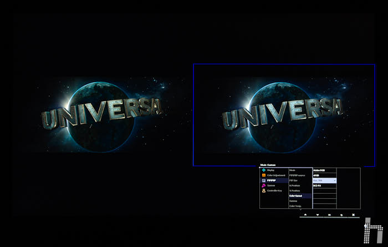388x247 pixels.
Task: Choose the Adobe RGB gamut option
Action: [324, 170]
